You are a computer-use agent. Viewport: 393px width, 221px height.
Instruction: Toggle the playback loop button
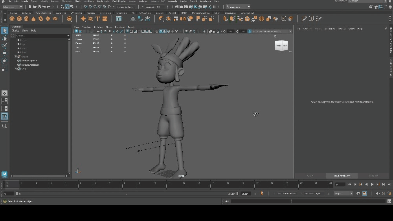click(x=358, y=193)
